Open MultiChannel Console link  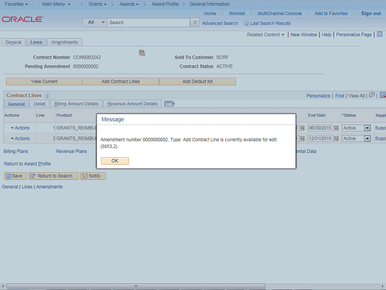pos(280,13)
